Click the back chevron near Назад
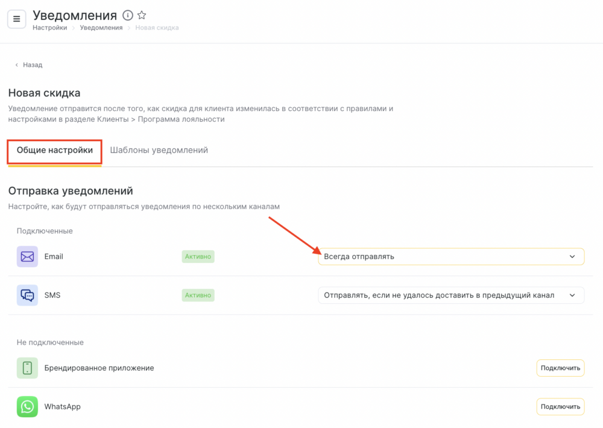Screen dimensions: 603x428 click(x=16, y=65)
